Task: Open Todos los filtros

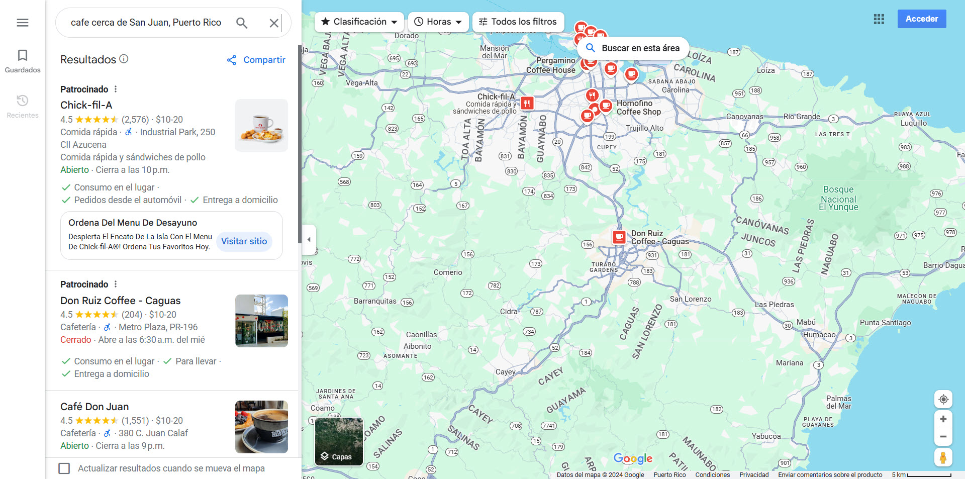Action: click(x=518, y=22)
